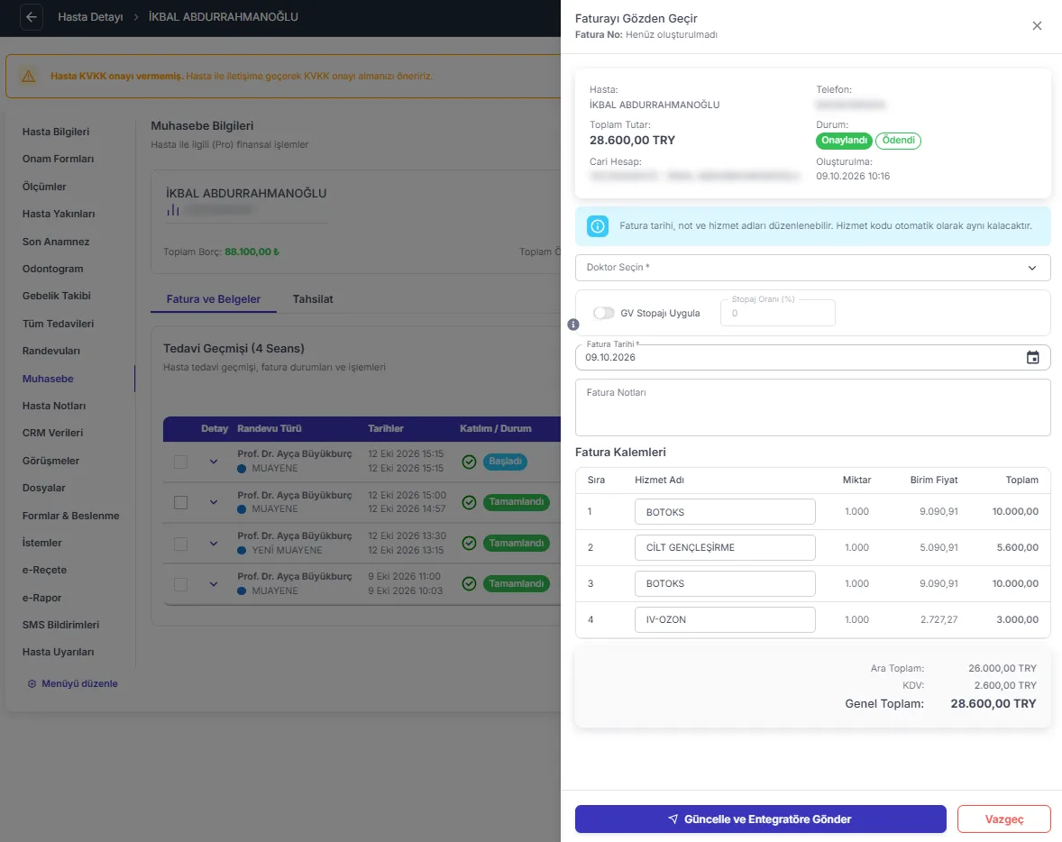Image resolution: width=1062 pixels, height=842 pixels.
Task: Open Muhasebe in the sidebar
Action: [48, 379]
